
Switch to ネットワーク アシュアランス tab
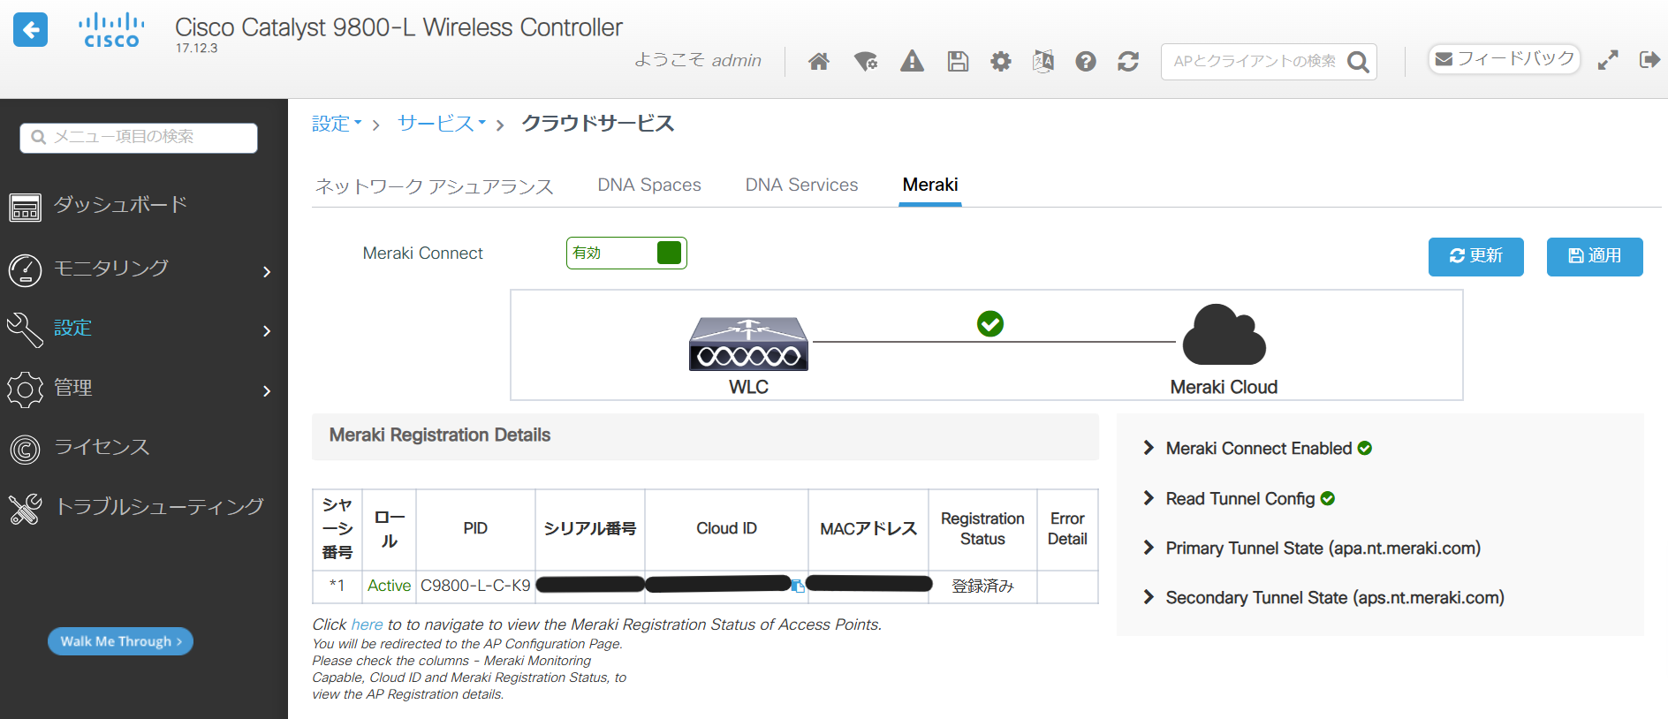tap(434, 185)
